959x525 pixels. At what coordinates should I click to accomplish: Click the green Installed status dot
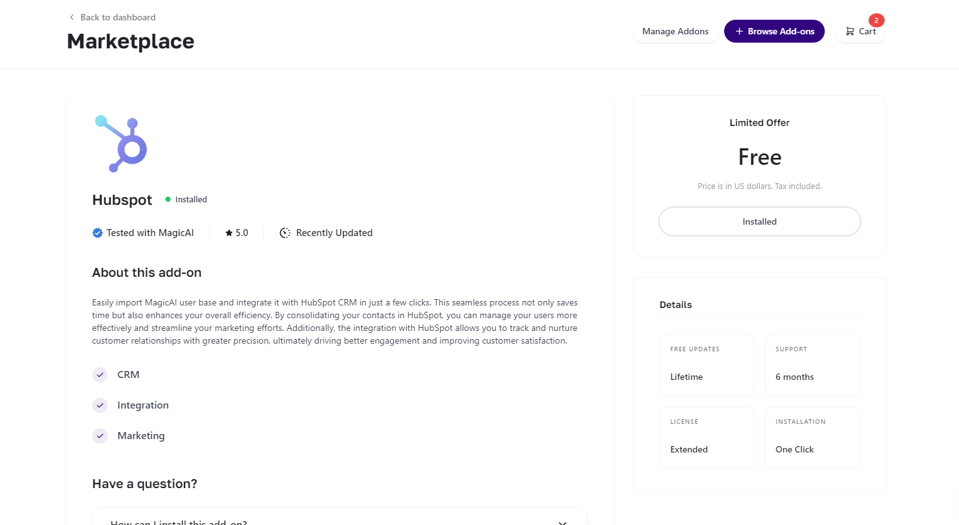point(168,199)
